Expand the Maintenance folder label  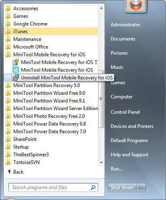tap(27, 39)
